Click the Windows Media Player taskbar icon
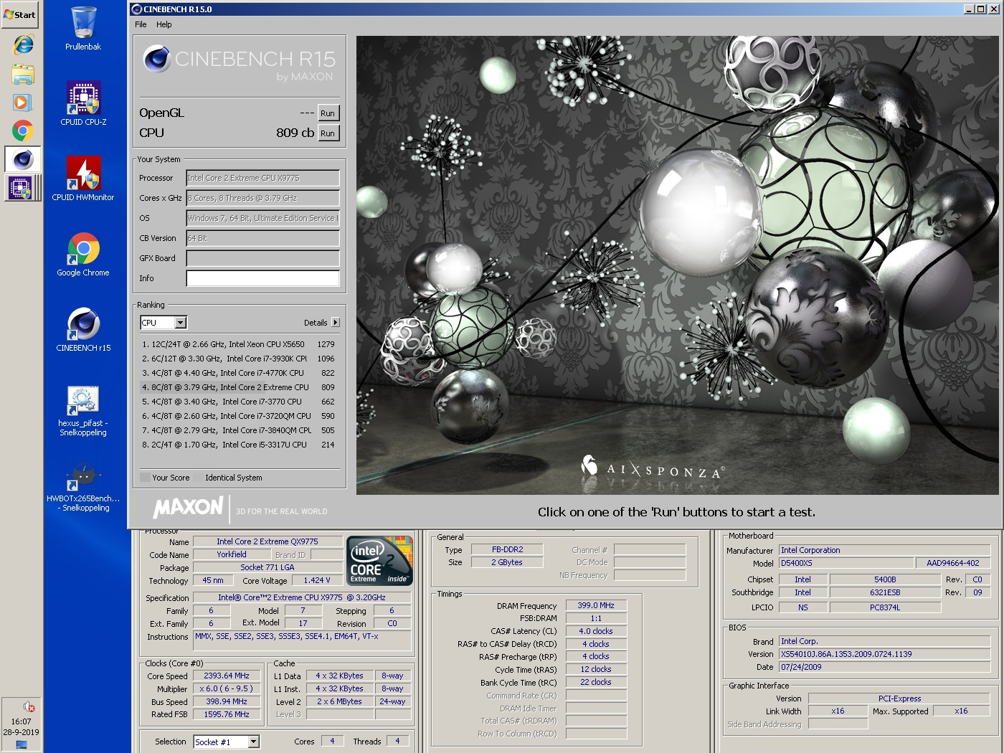The height and width of the screenshot is (753, 1004). click(x=23, y=103)
